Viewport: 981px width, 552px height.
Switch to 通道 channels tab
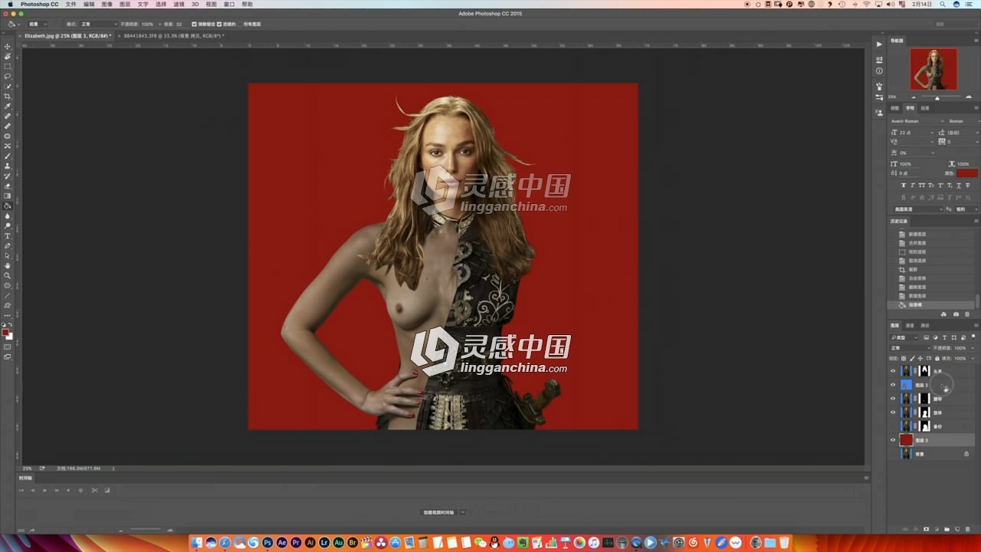[910, 325]
